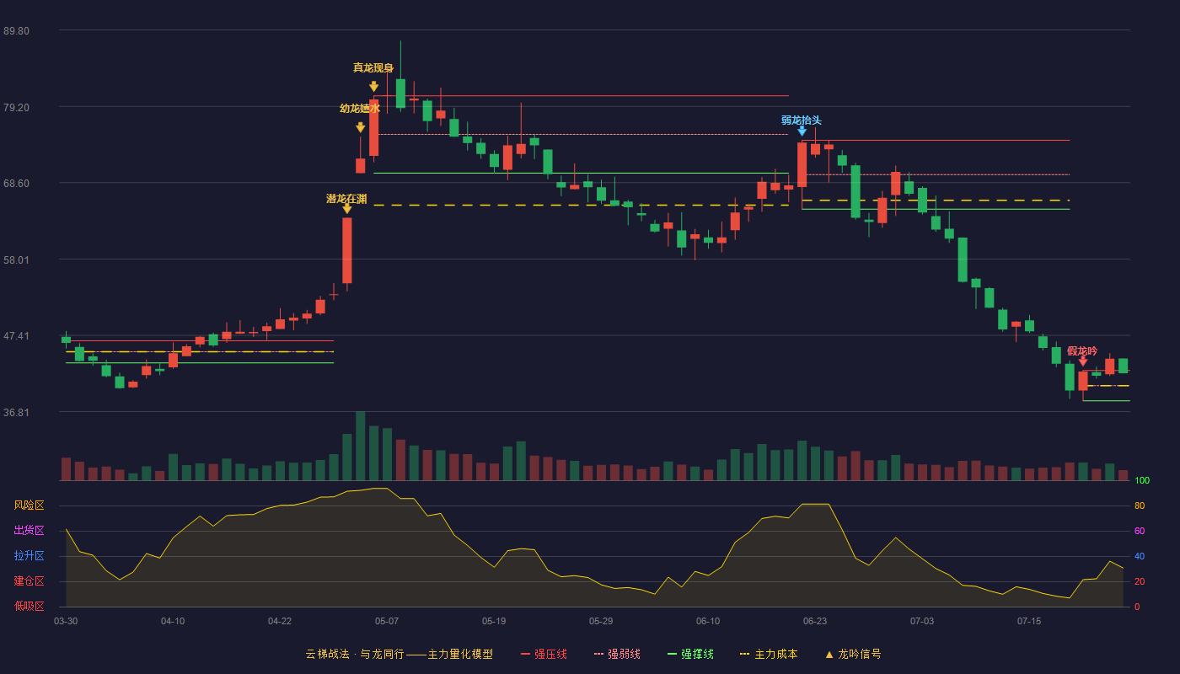Click the 06-23 date axis label

click(x=815, y=621)
